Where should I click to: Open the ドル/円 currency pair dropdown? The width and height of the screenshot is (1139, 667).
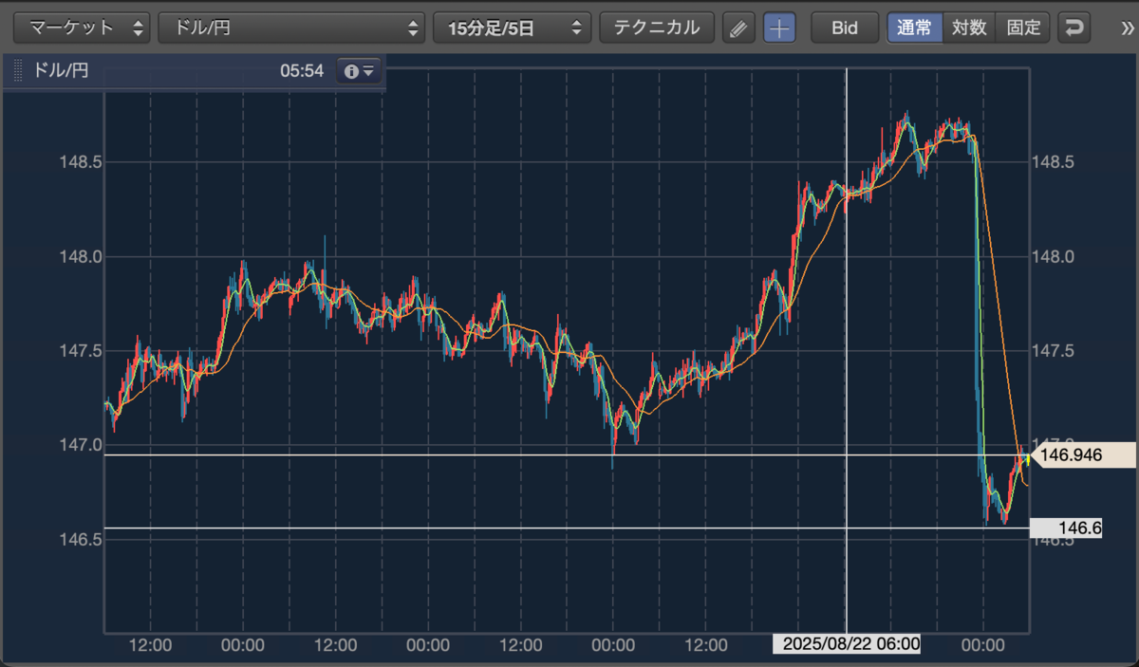click(x=292, y=28)
